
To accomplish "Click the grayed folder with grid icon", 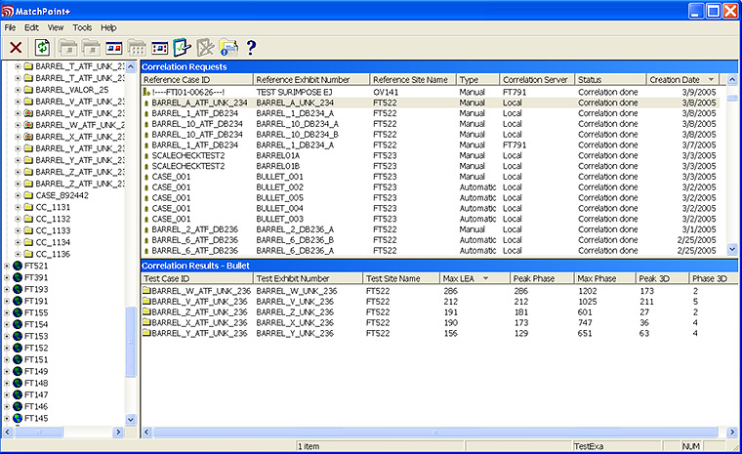I will [137, 48].
